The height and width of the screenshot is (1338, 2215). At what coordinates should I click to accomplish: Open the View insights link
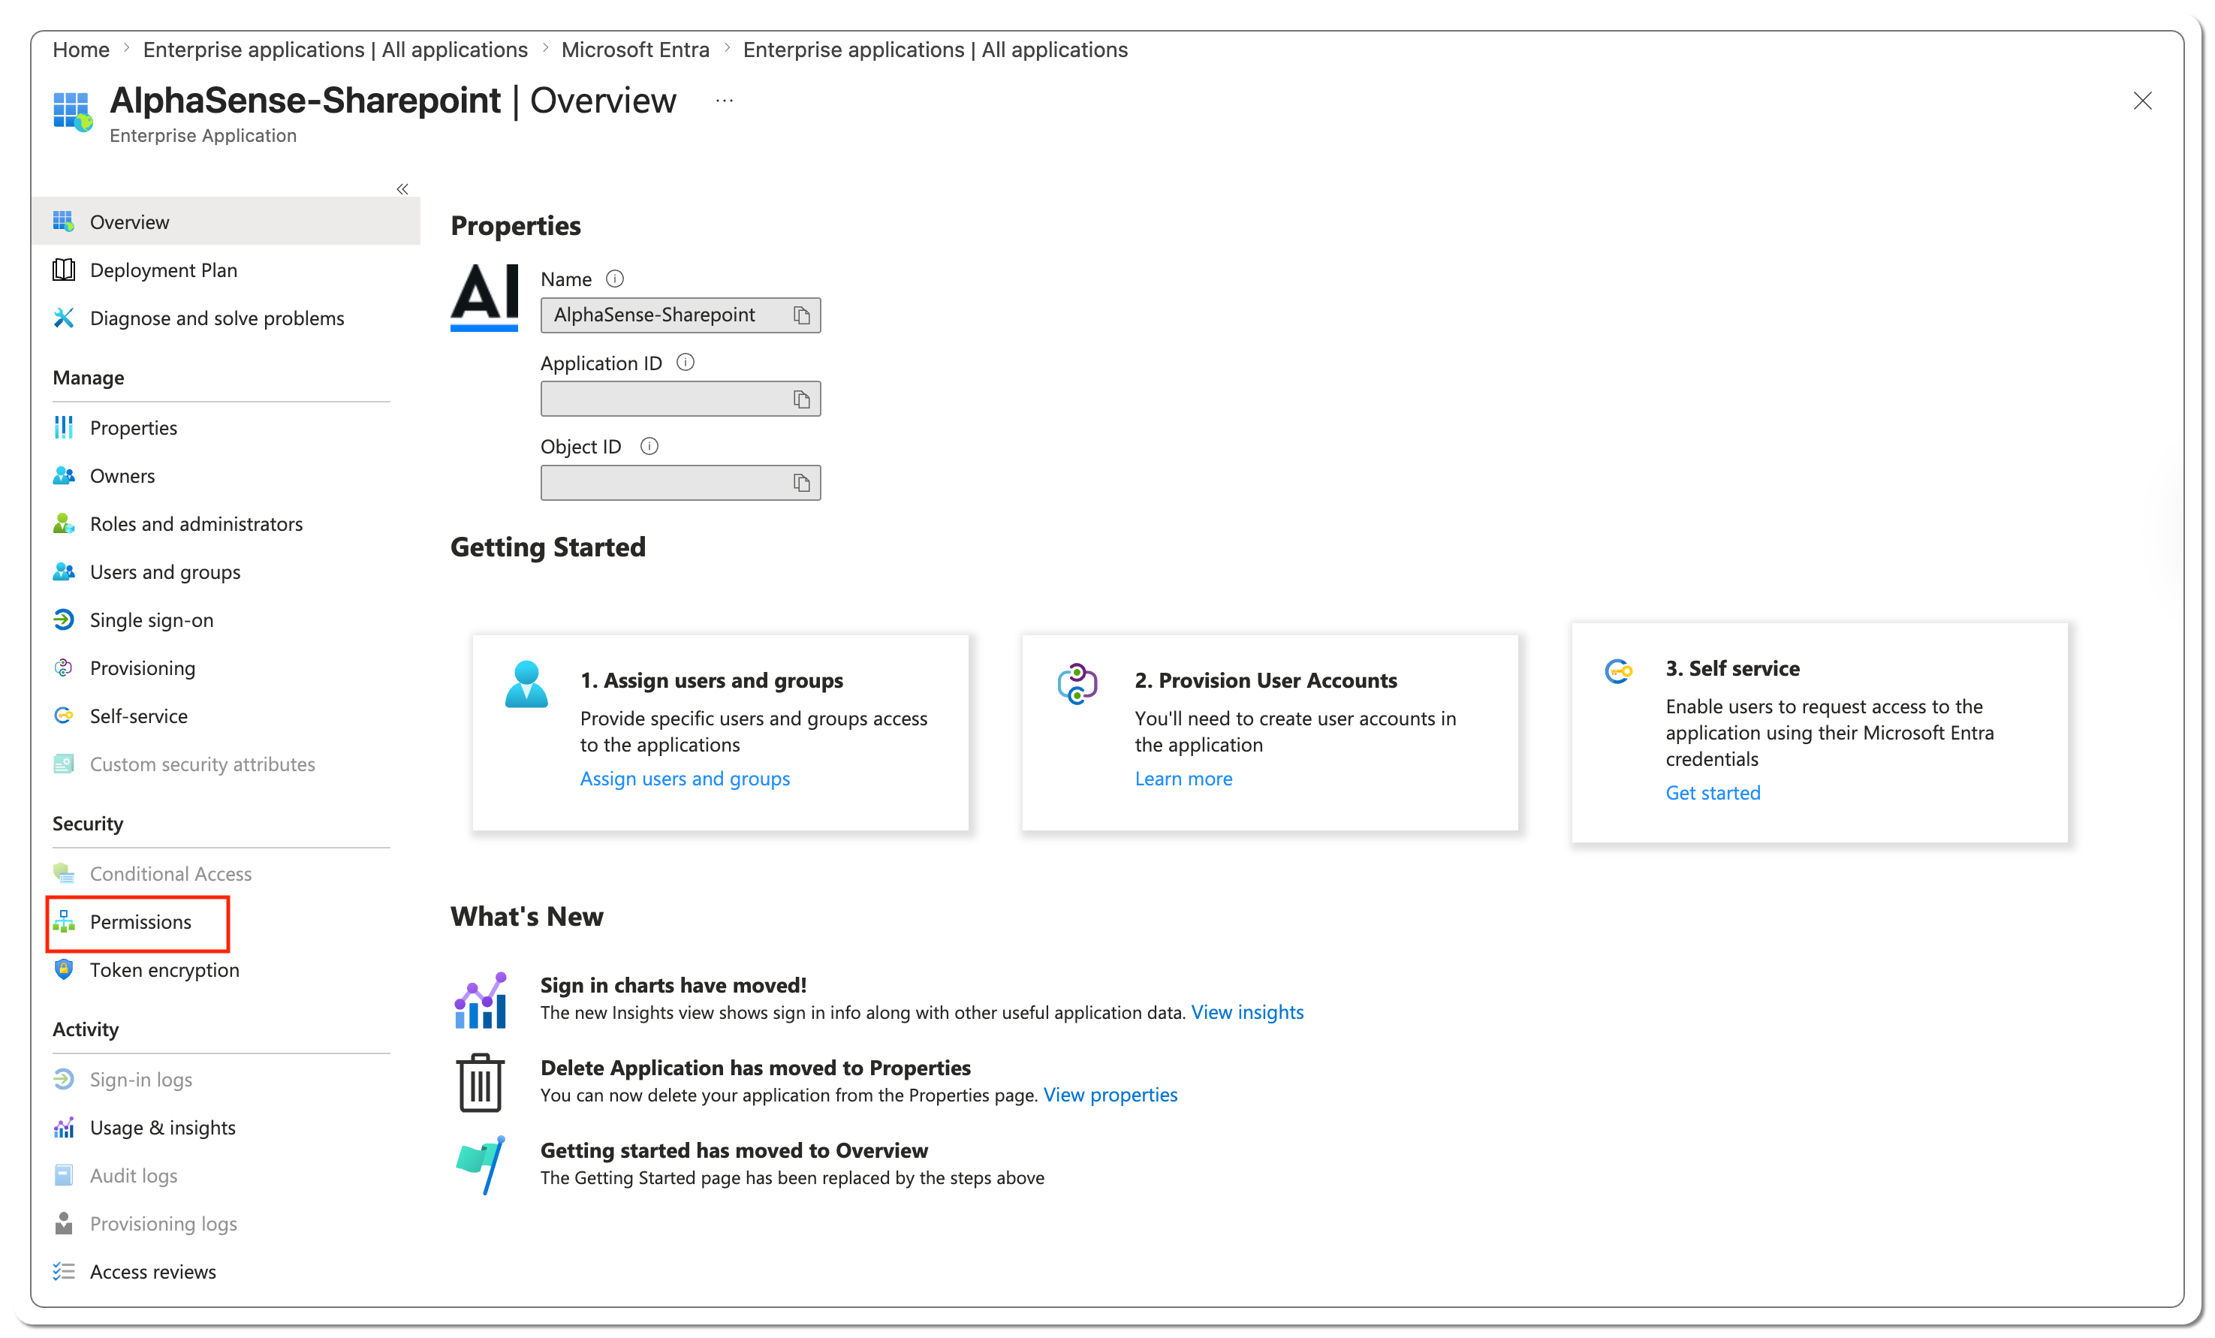pyautogui.click(x=1247, y=1012)
